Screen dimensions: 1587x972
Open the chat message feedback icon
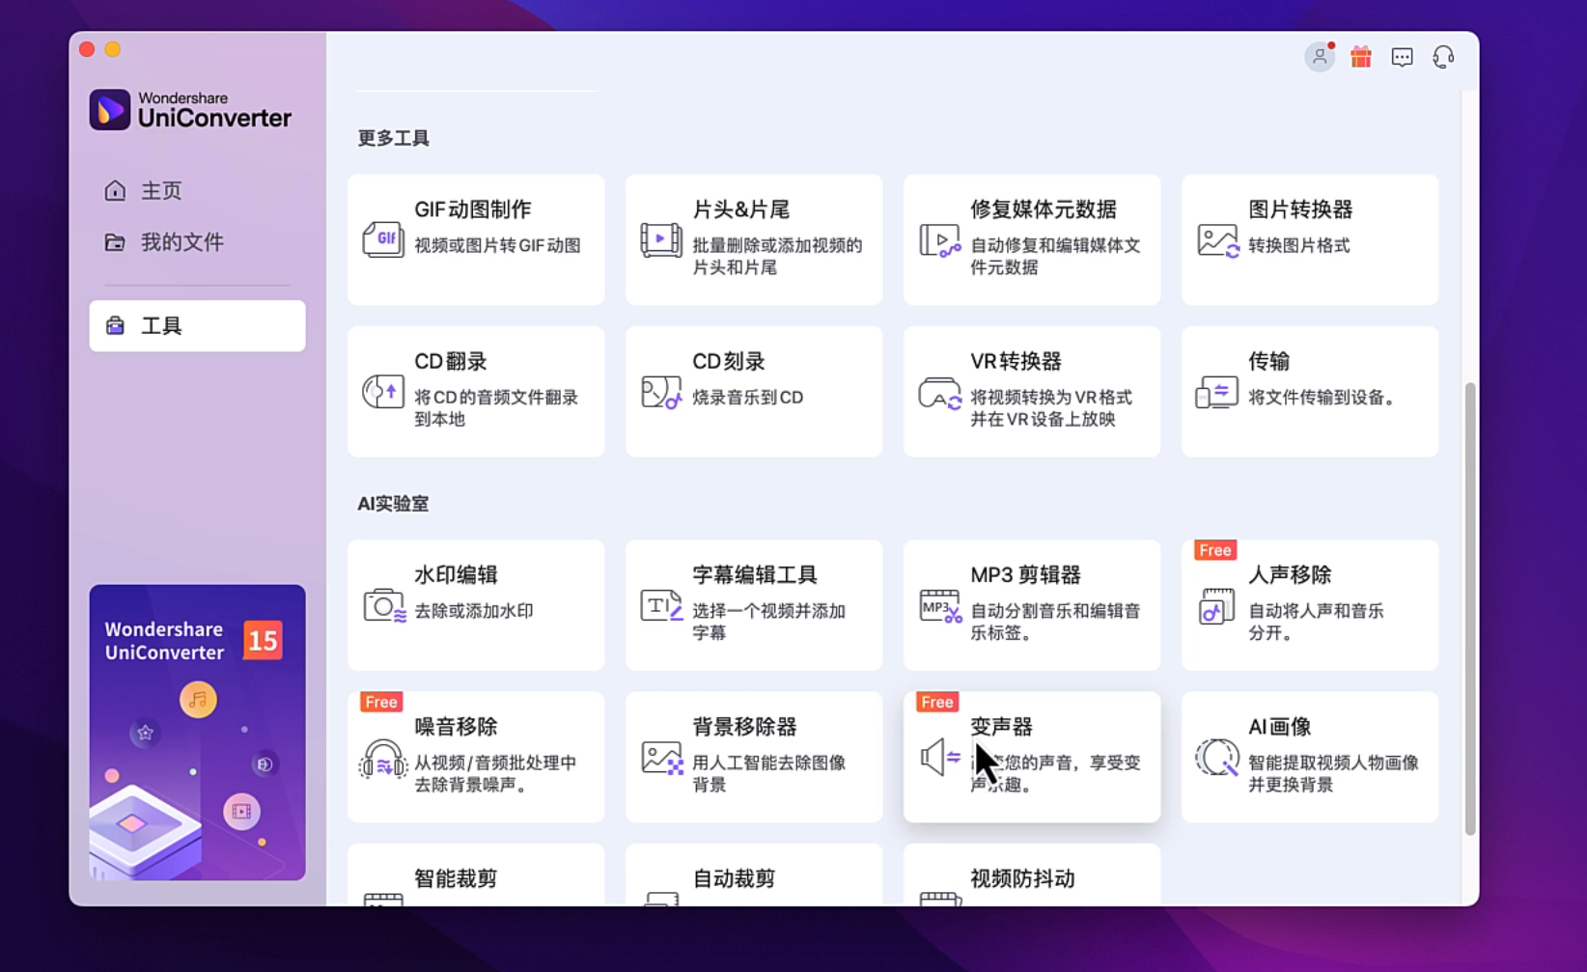tap(1402, 58)
